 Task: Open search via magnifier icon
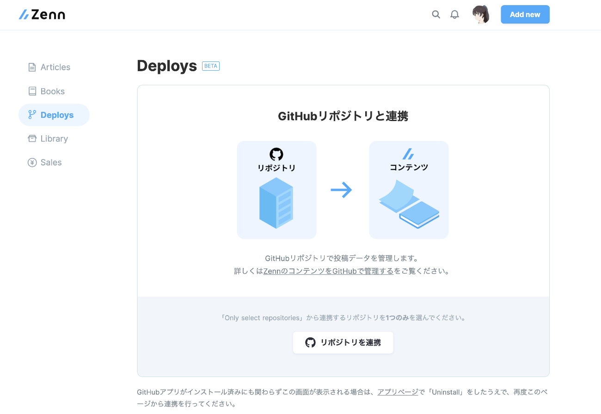click(436, 14)
